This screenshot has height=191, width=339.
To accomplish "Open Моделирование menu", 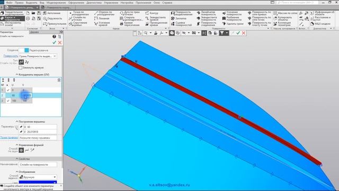I will coord(56,3).
